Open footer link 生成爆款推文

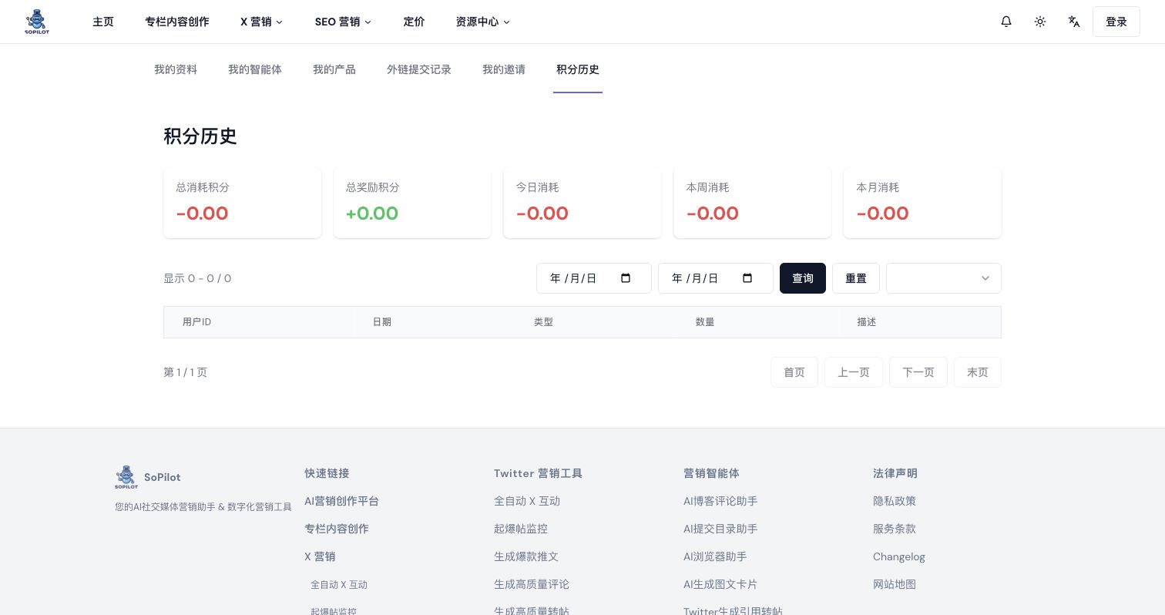click(x=526, y=556)
